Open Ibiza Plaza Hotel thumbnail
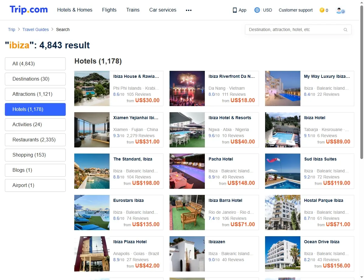The width and height of the screenshot is (364, 280). coord(92,254)
